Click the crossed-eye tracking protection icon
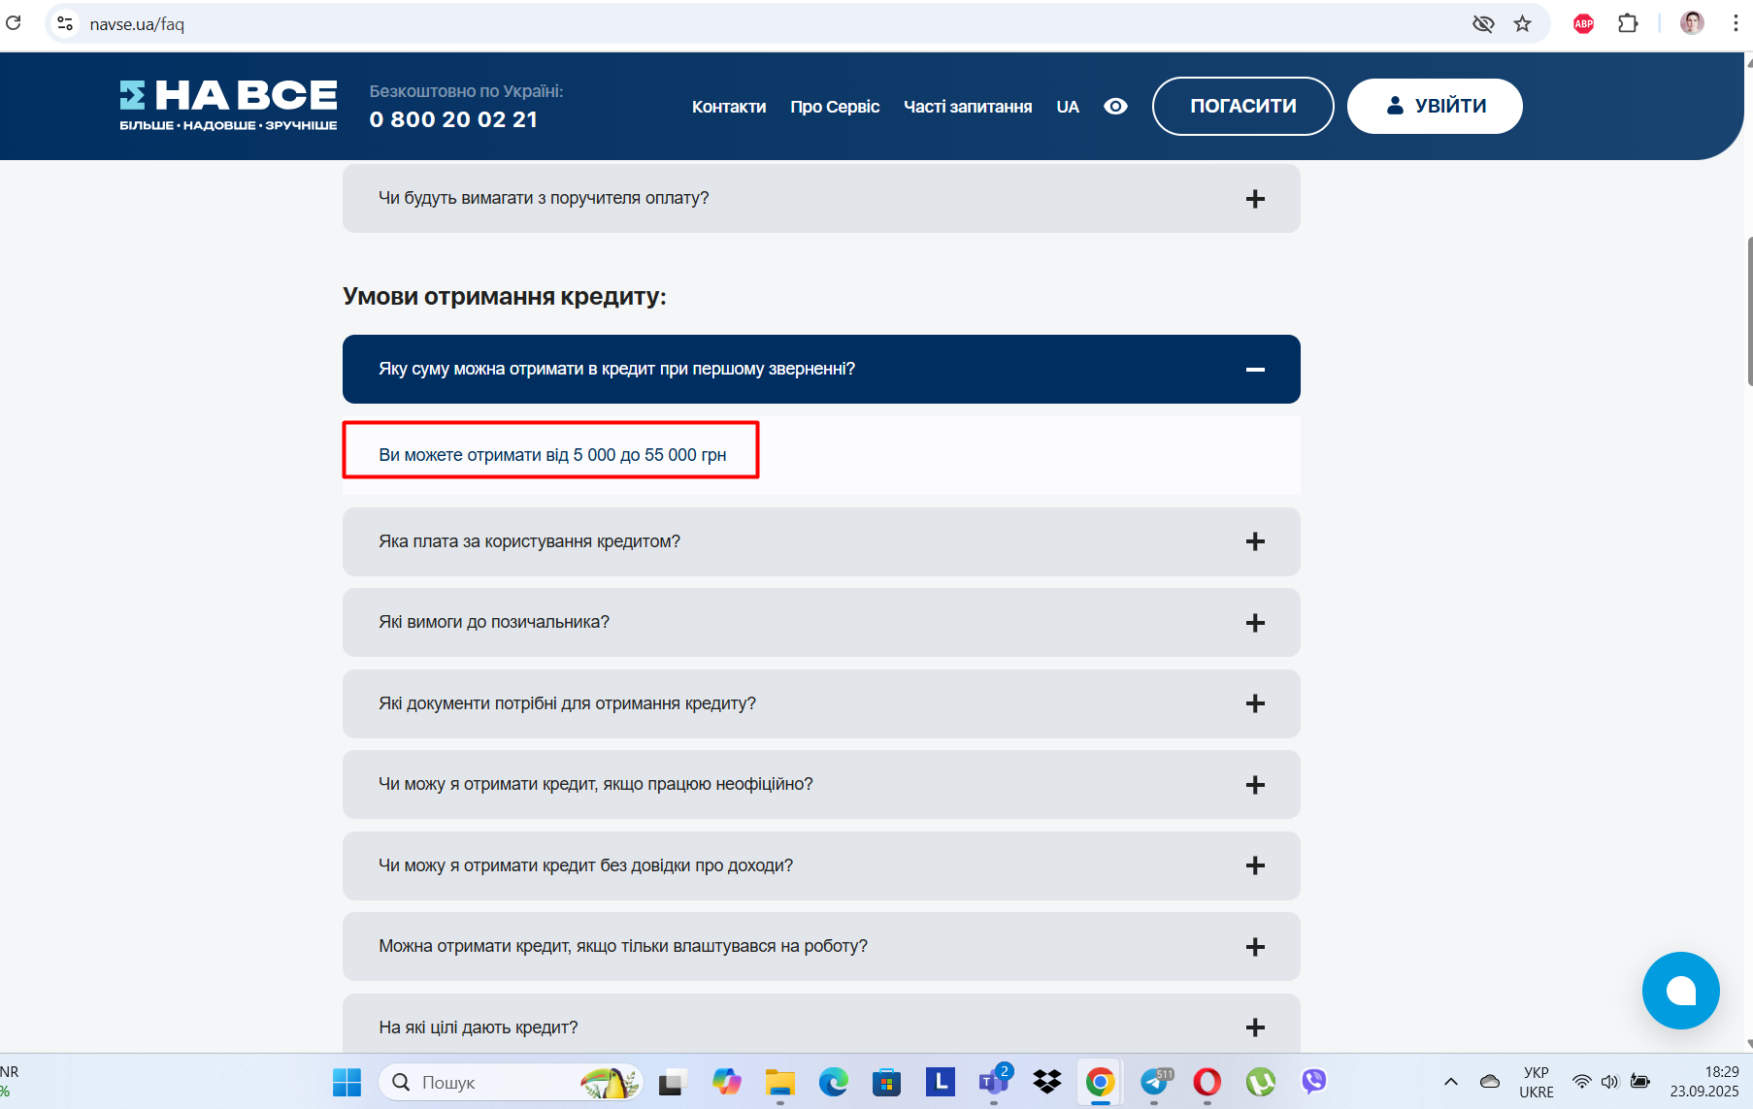This screenshot has width=1753, height=1109. (1482, 23)
